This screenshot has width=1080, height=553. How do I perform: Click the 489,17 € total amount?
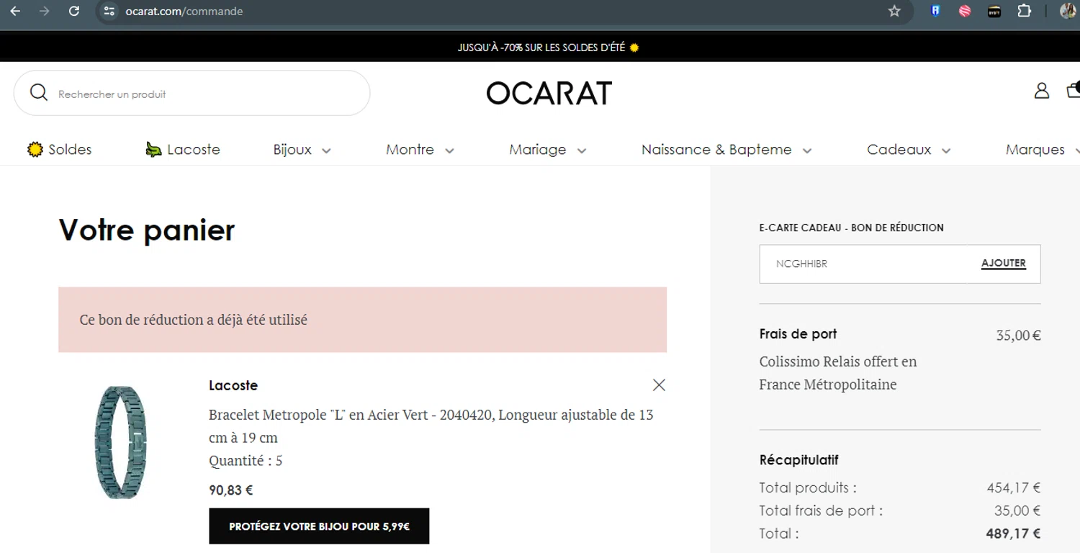point(1013,534)
